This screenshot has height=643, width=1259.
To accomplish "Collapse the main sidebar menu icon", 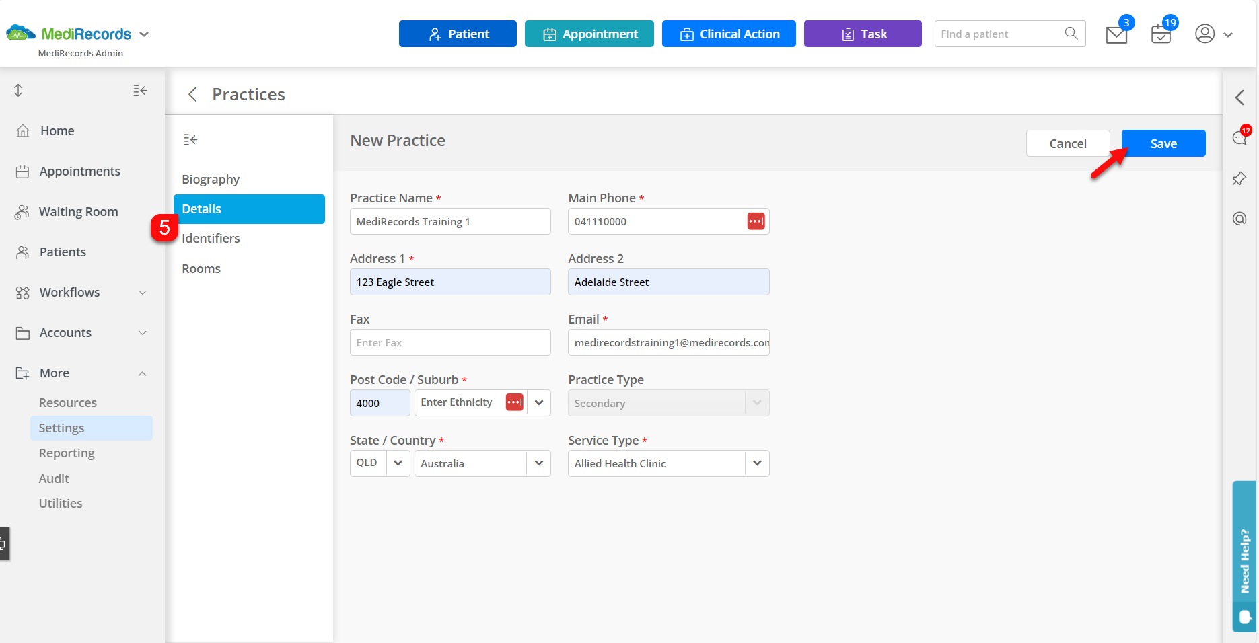I will click(140, 90).
